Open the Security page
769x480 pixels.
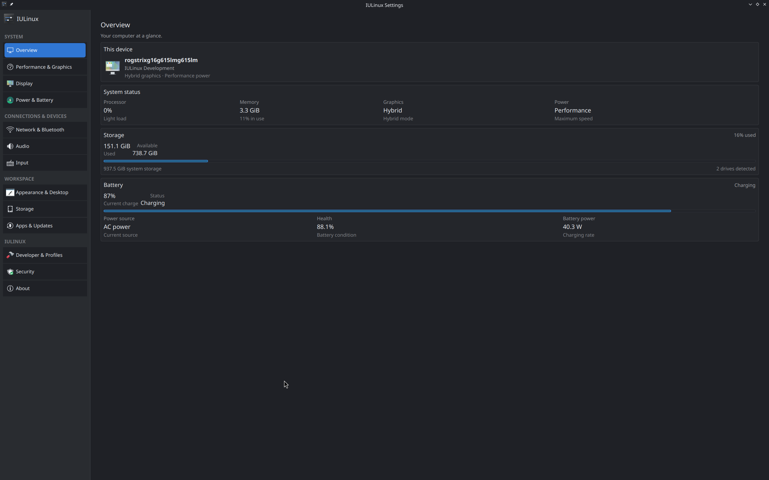coord(45,272)
